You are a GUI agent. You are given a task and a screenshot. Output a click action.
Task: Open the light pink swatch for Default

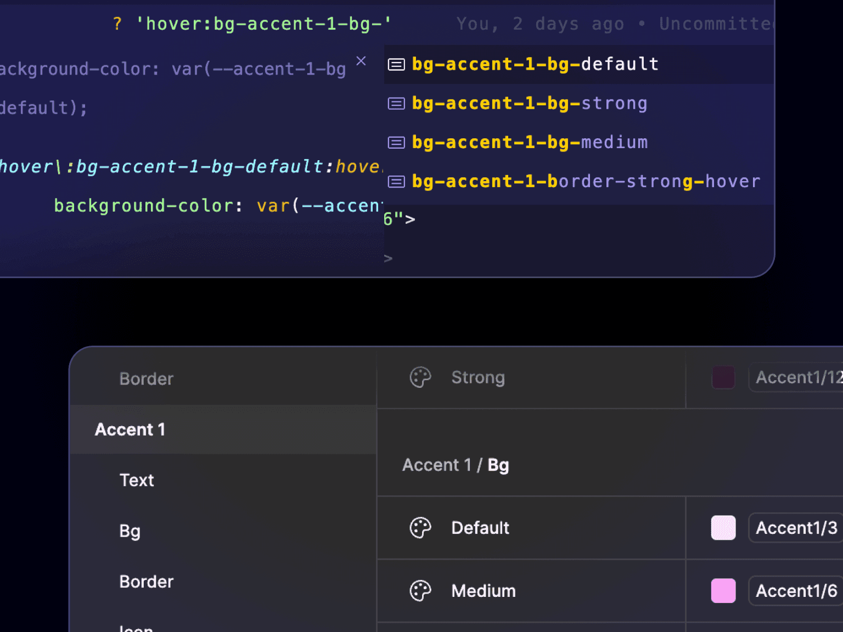(723, 528)
